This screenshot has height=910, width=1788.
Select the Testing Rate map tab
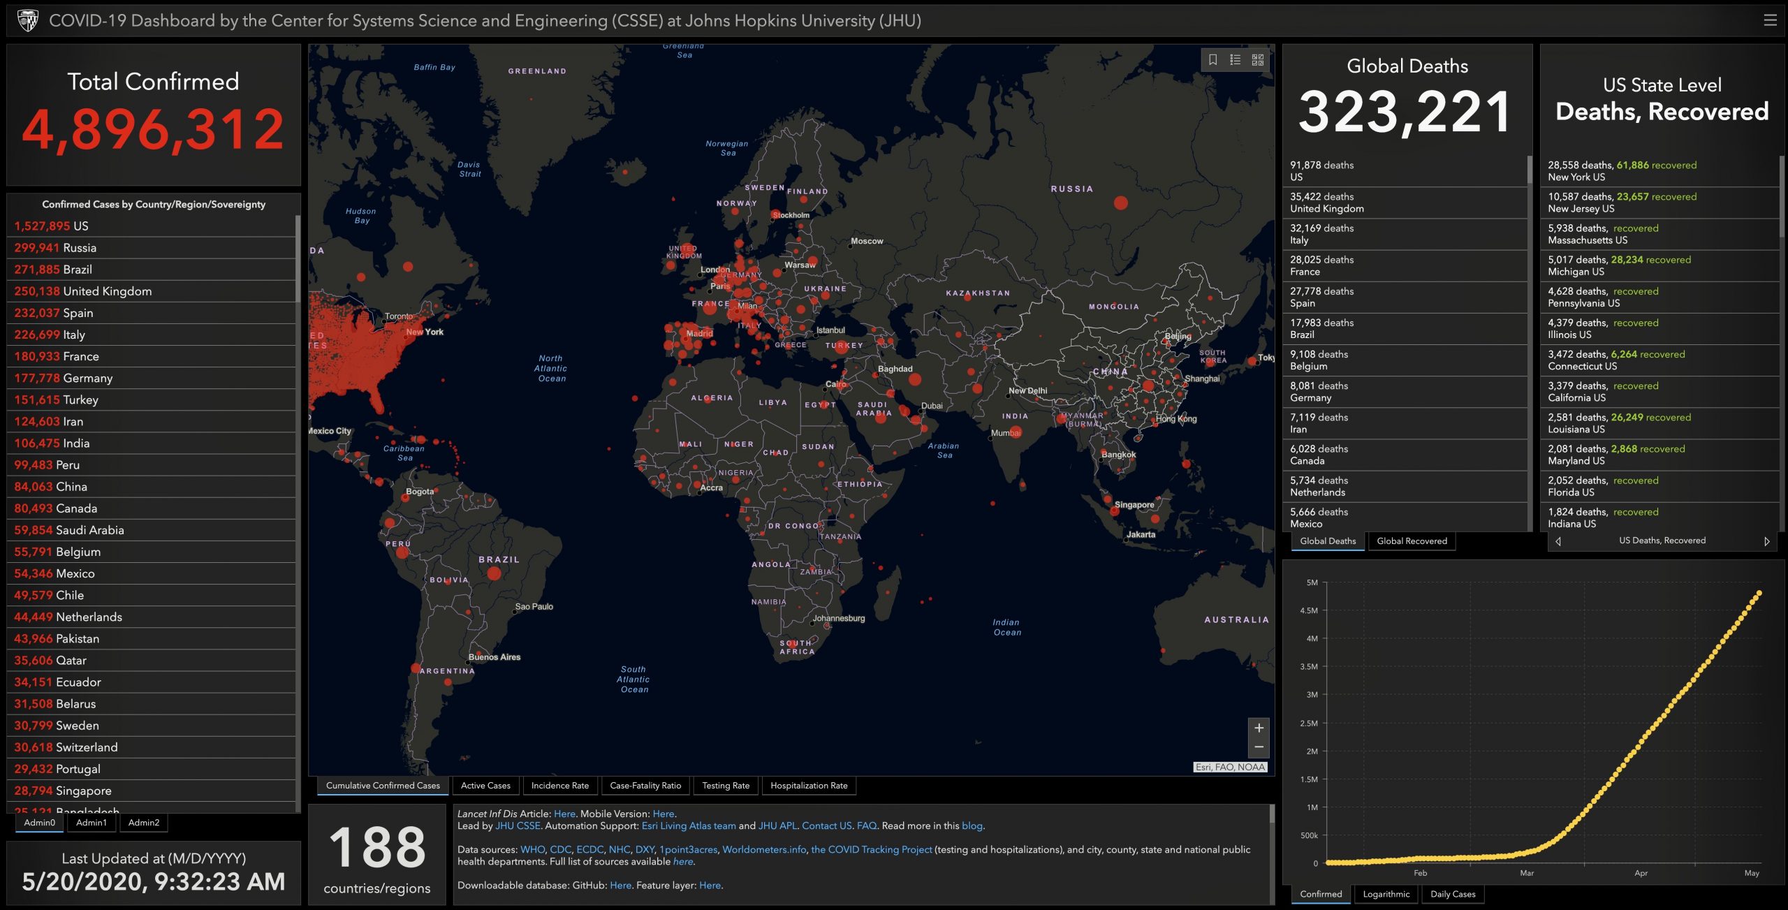(x=726, y=786)
